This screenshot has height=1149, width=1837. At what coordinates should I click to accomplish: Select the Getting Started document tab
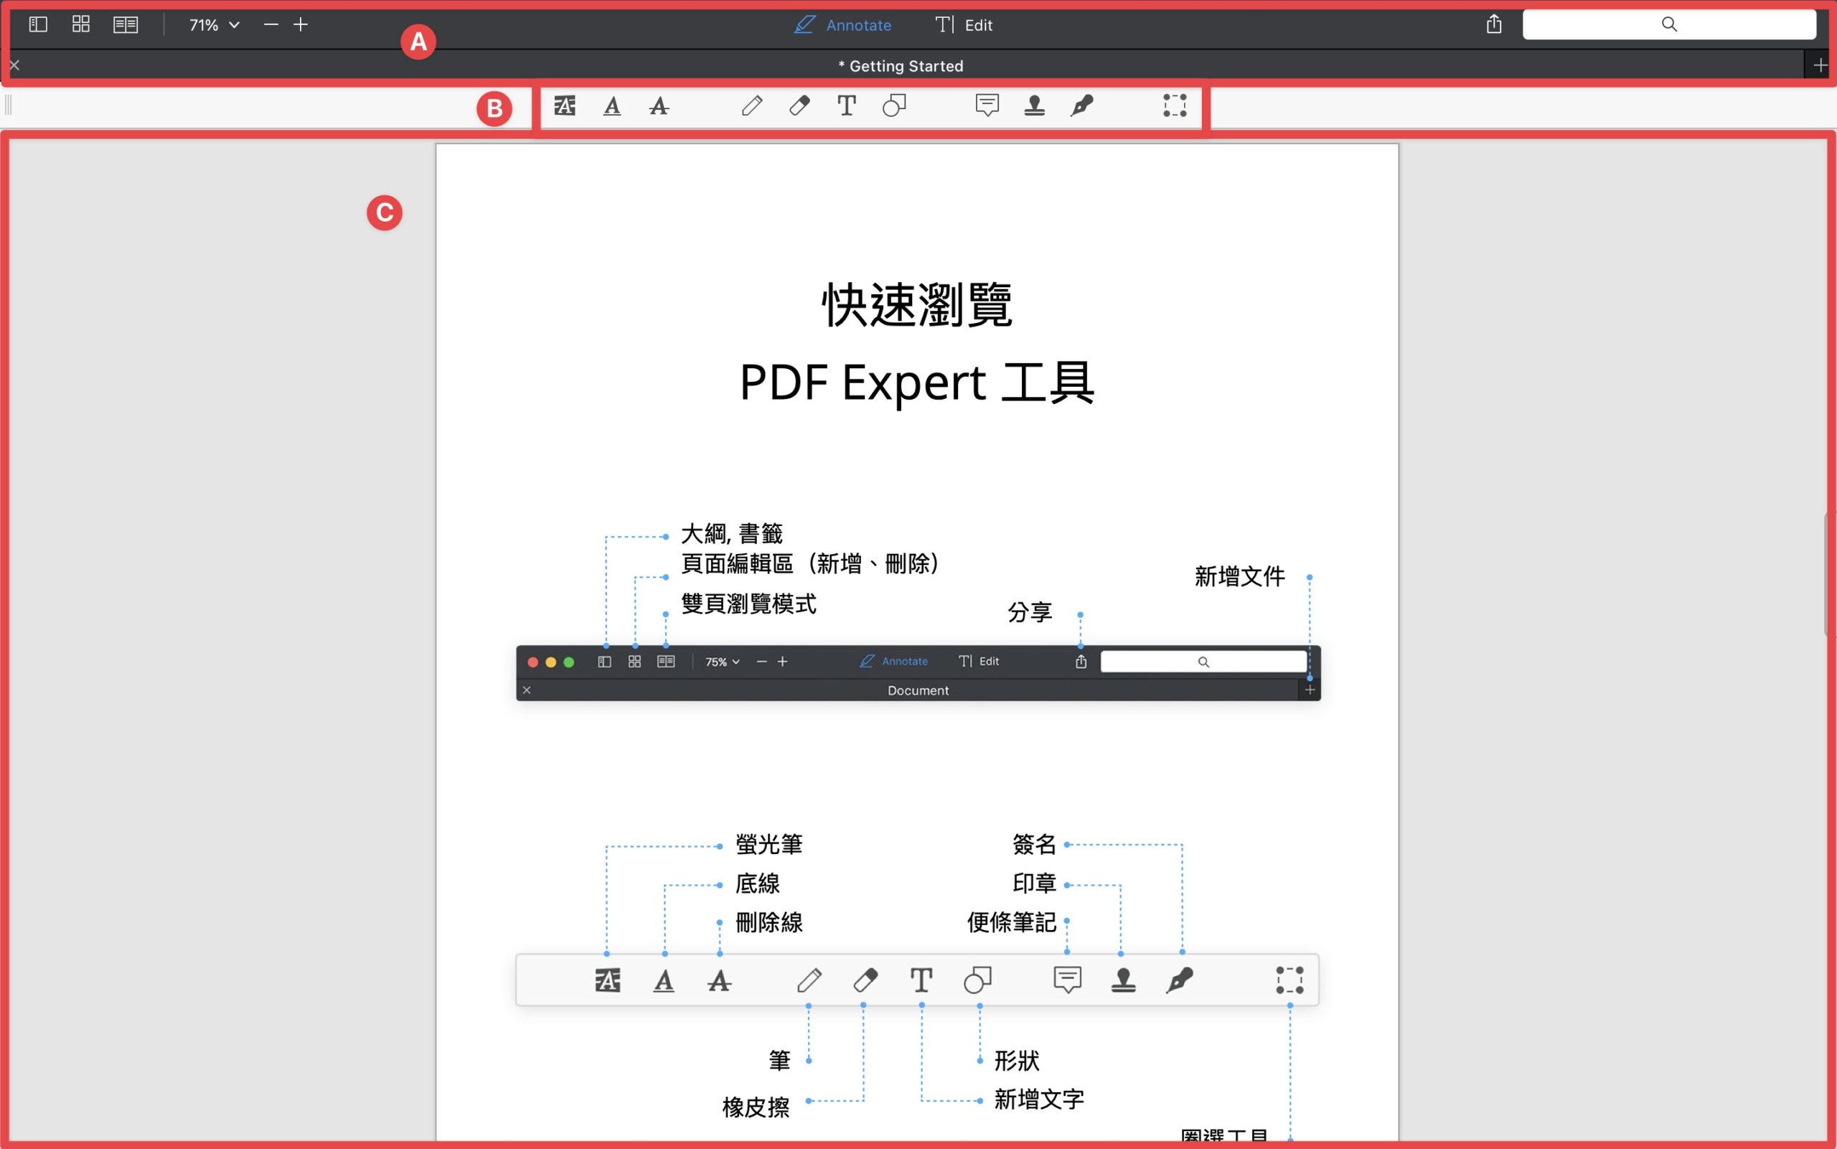point(901,66)
